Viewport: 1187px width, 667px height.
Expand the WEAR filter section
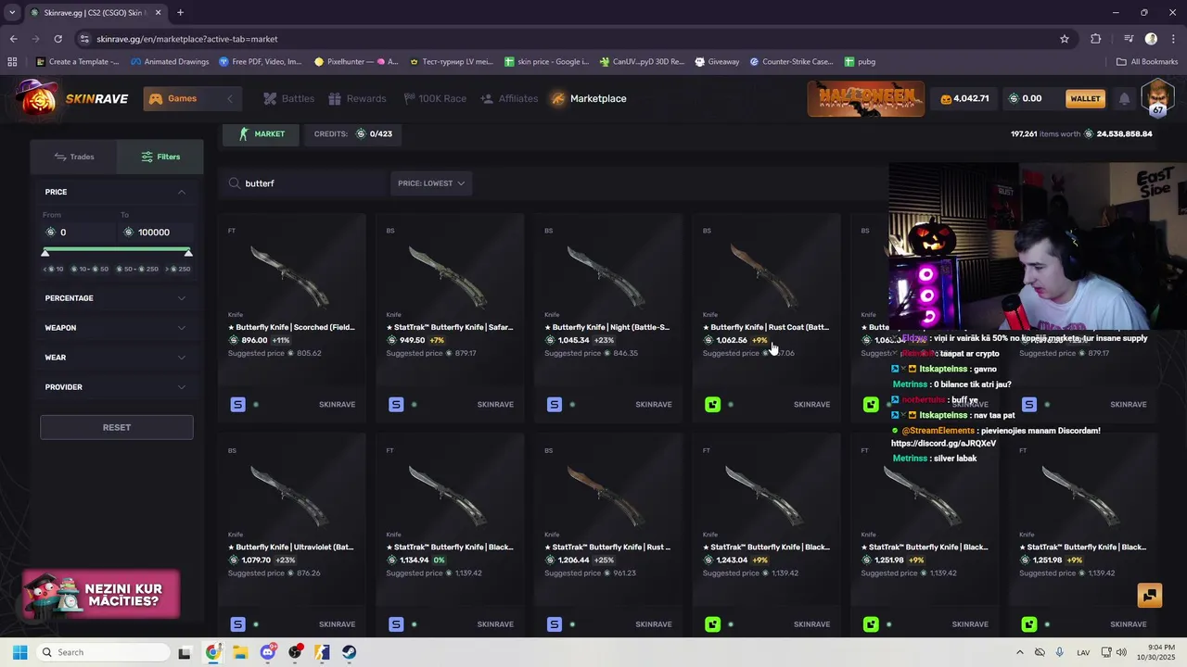pyautogui.click(x=116, y=358)
